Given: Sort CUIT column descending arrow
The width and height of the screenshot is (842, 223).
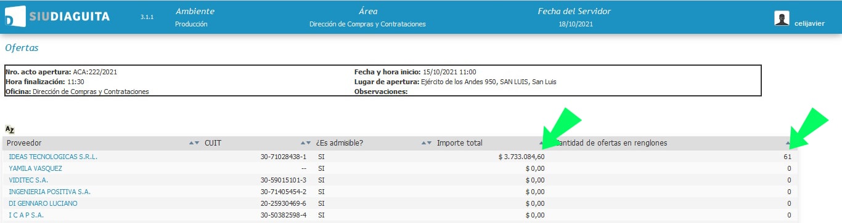Looking at the screenshot, I should click(308, 143).
